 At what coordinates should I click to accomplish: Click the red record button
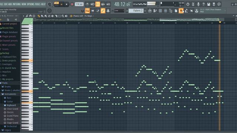72,4
